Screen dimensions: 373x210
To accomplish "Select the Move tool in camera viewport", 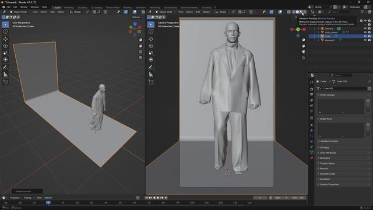I will click(151, 39).
